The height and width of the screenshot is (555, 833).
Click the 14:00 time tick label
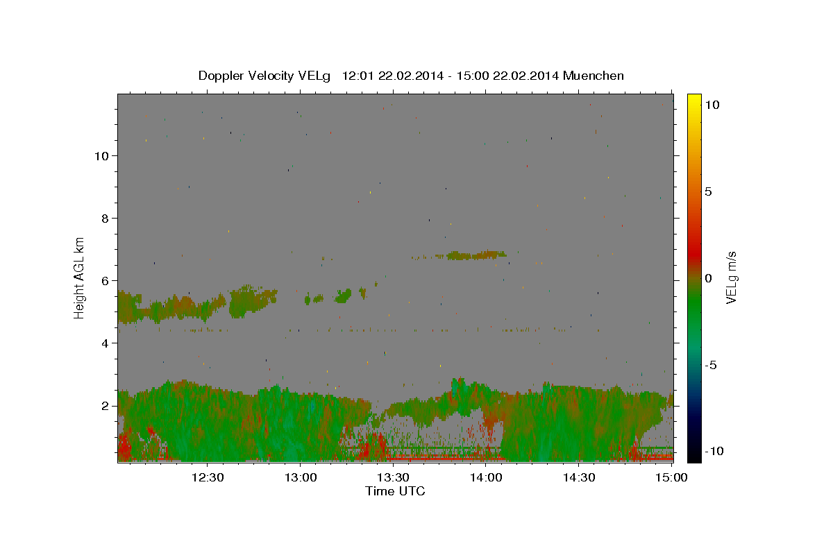coord(486,477)
